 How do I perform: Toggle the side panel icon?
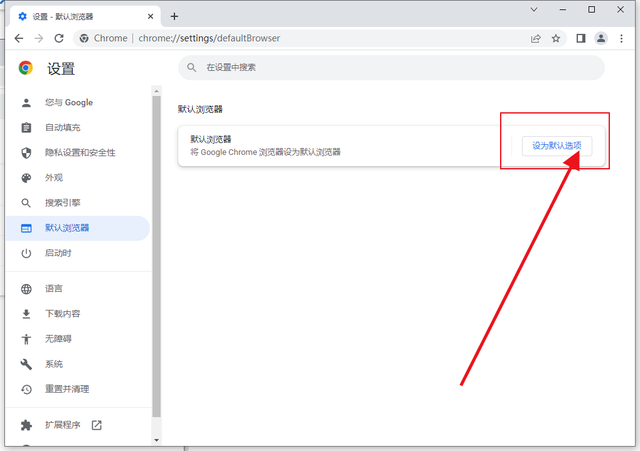(581, 38)
